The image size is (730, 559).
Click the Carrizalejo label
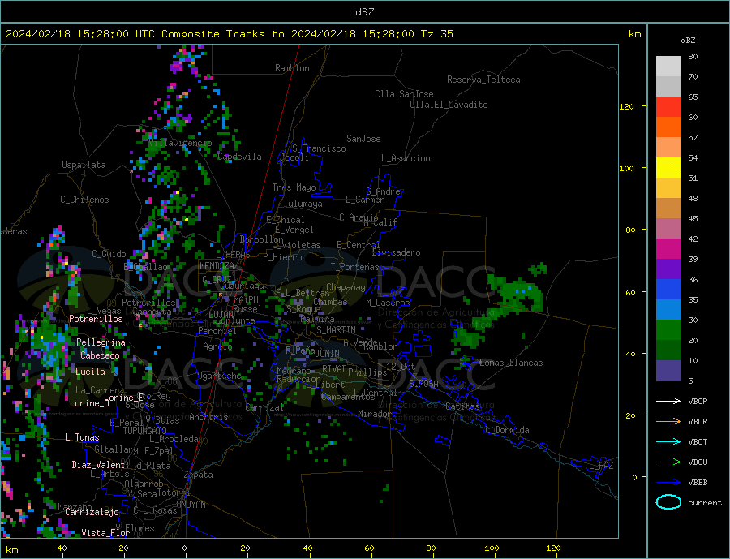coord(92,512)
